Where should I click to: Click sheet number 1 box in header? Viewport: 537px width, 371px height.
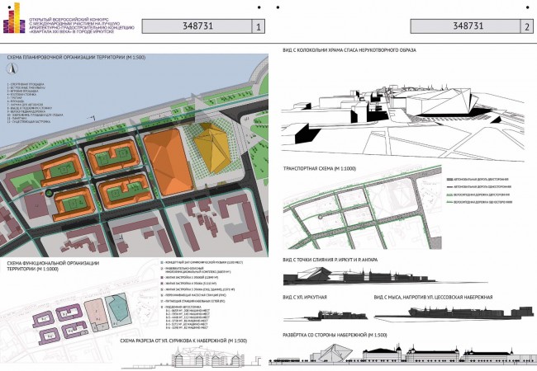pos(259,26)
